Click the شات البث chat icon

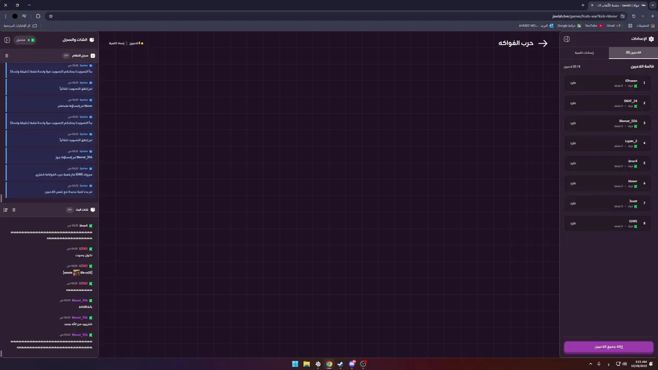pos(93,210)
